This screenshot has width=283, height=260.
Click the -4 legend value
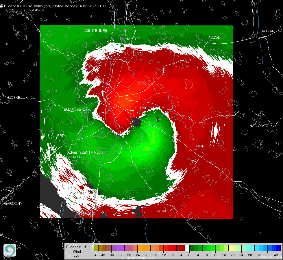(x=181, y=255)
